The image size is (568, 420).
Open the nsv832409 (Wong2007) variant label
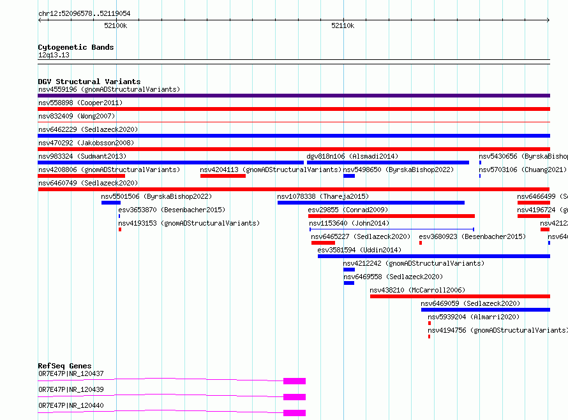[77, 116]
